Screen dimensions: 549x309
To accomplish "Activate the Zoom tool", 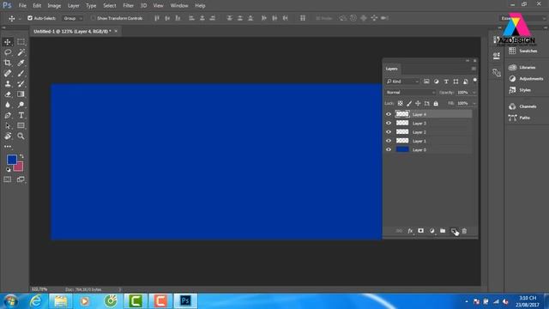I will point(21,136).
